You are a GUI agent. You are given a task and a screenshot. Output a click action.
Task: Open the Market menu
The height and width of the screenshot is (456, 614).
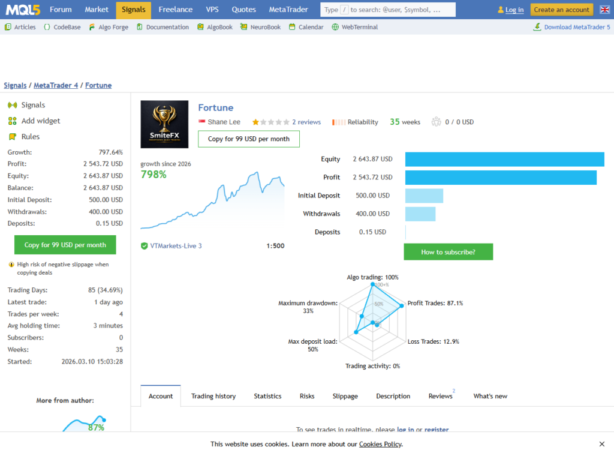click(97, 10)
